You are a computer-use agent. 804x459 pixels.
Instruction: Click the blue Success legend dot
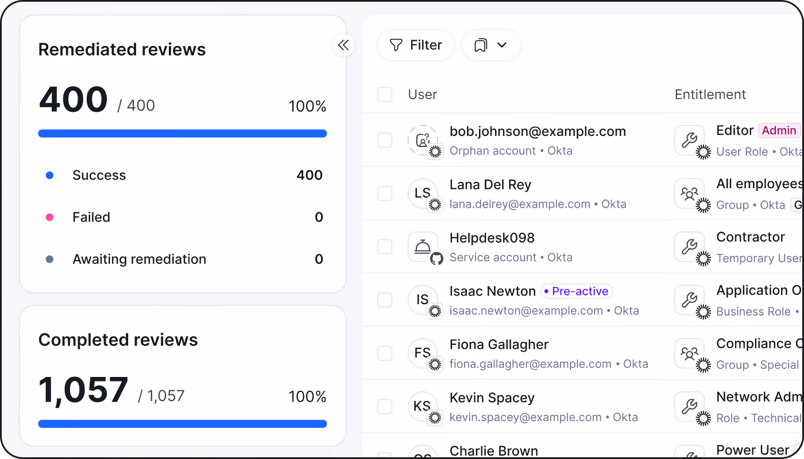[49, 176]
